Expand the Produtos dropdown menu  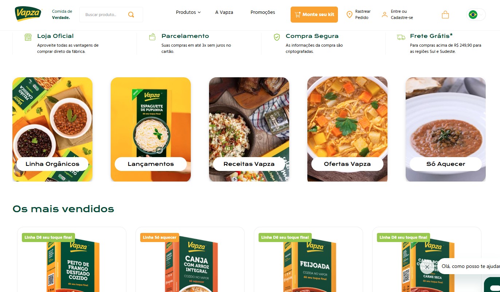(188, 12)
